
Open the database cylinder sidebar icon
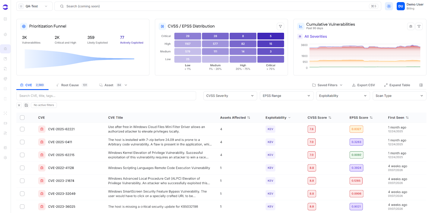coord(5,89)
